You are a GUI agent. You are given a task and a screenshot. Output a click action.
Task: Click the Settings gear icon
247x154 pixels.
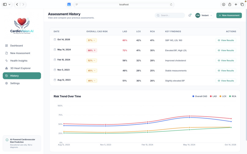(x=6, y=83)
